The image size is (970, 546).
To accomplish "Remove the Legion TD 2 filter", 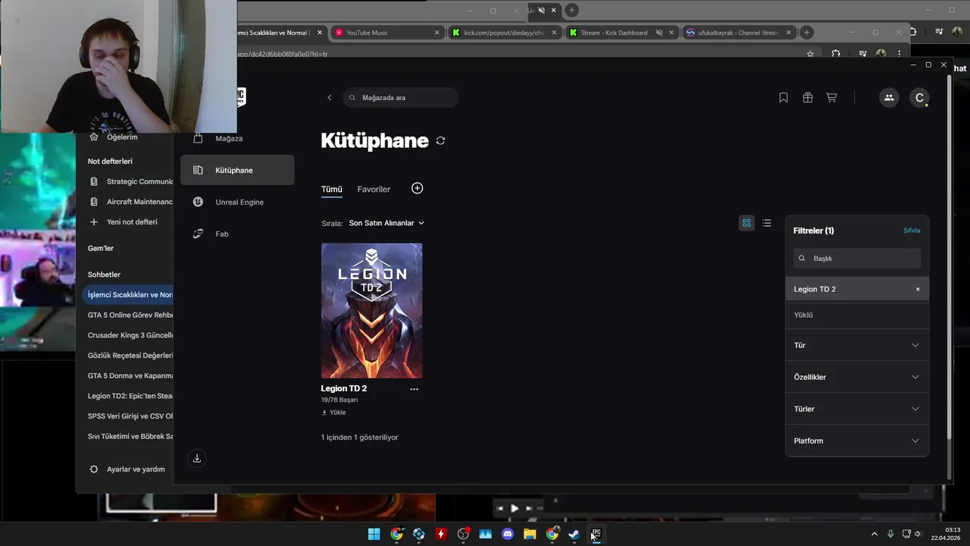I will (918, 289).
